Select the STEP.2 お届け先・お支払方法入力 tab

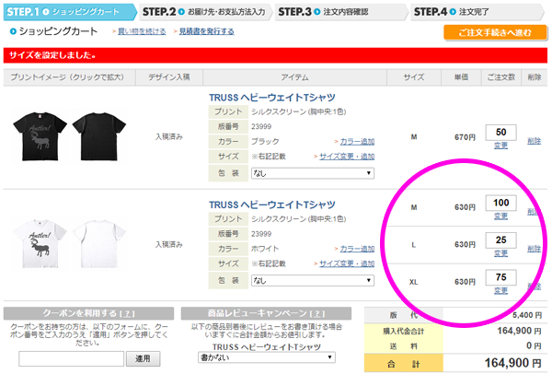pyautogui.click(x=205, y=12)
